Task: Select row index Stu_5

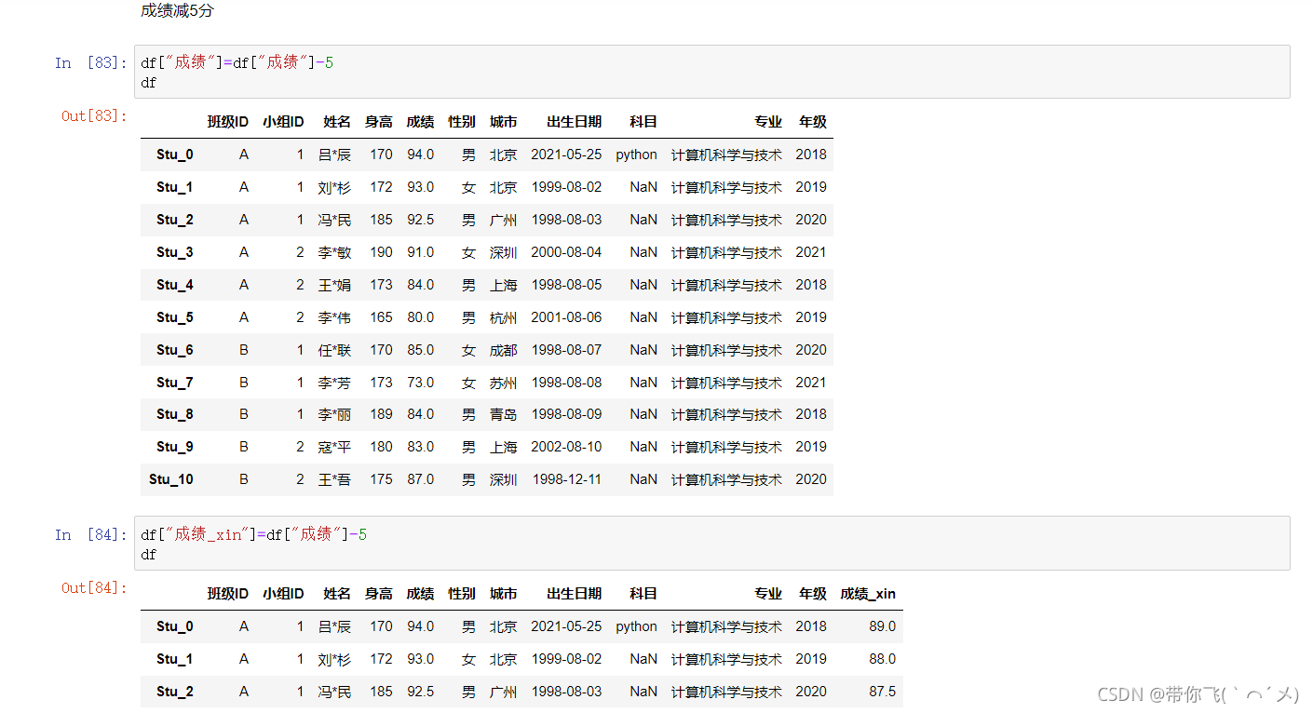Action: tap(175, 317)
